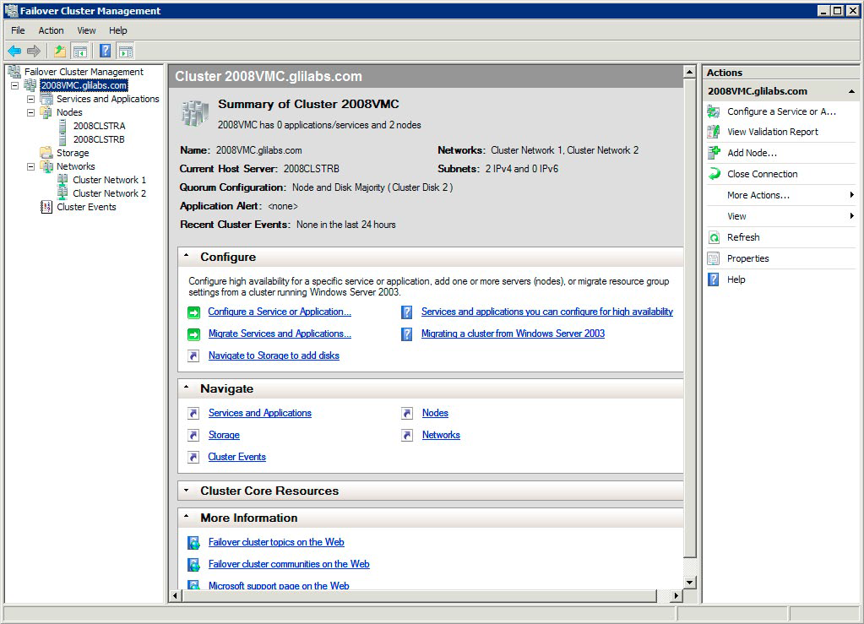Image resolution: width=864 pixels, height=624 pixels.
Task: Open the File menu
Action: (x=17, y=30)
